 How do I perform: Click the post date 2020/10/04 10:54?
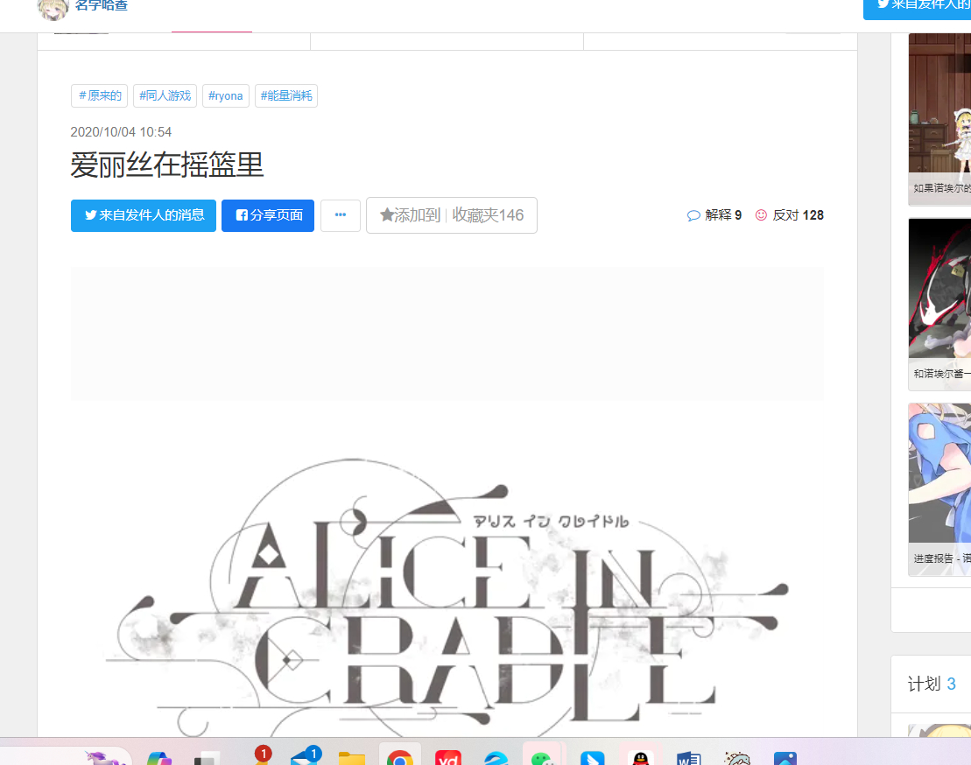121,132
